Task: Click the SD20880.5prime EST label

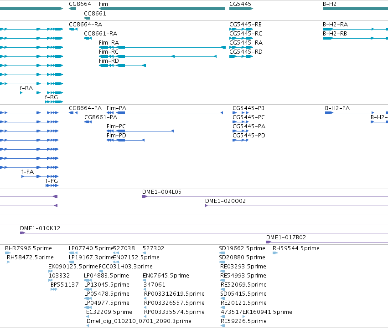Action: point(242,257)
